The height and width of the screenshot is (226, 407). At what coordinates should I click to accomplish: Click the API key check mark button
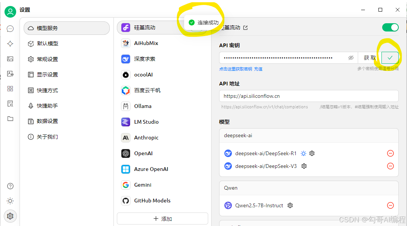click(x=390, y=58)
